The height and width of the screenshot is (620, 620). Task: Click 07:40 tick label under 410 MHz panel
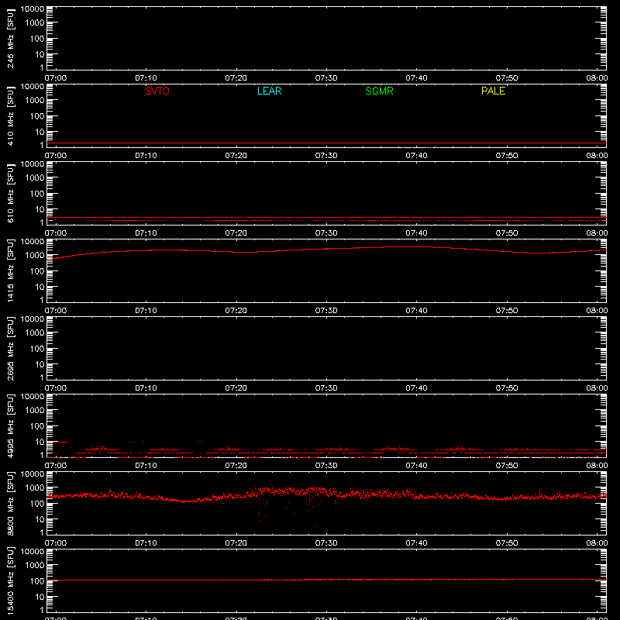pos(416,156)
